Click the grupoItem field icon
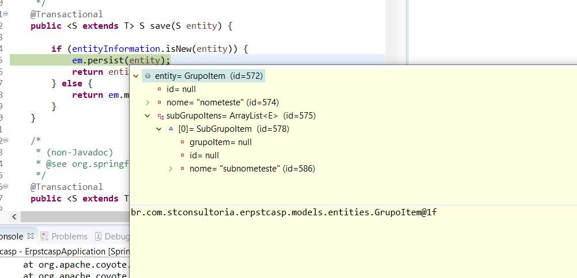The height and width of the screenshot is (278, 577). click(183, 143)
